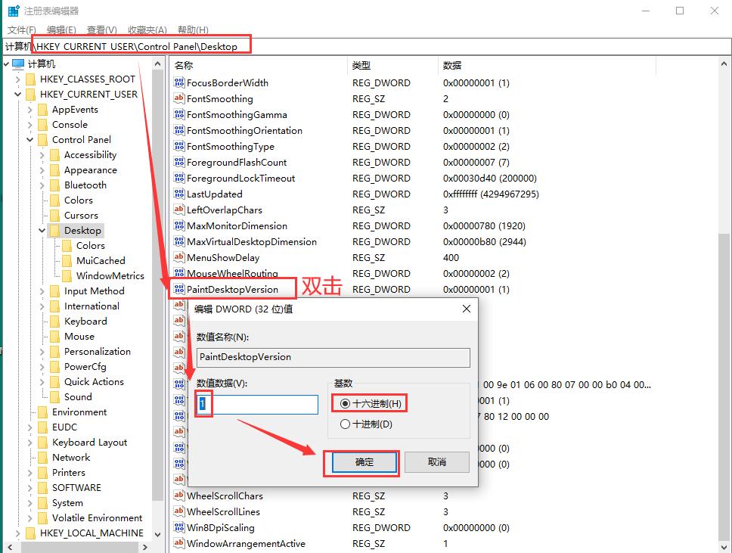The height and width of the screenshot is (553, 732).
Task: Collapse the HKEY_CURRENT_USER tree node
Action: pyautogui.click(x=17, y=95)
